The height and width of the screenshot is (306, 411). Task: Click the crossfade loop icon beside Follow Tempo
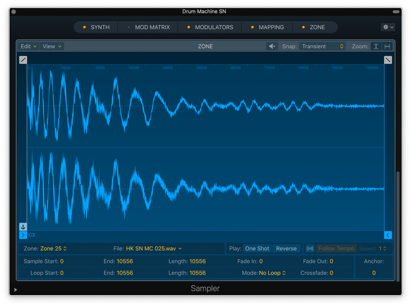pyautogui.click(x=310, y=248)
